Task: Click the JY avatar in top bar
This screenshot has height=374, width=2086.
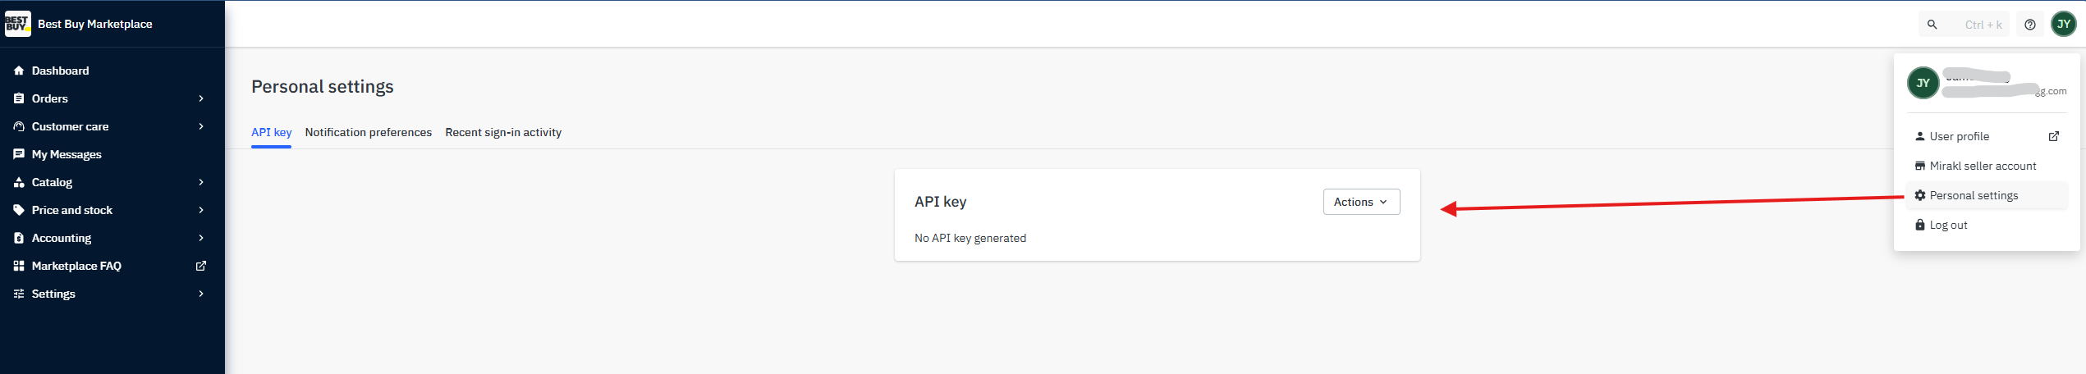Action: (2063, 25)
